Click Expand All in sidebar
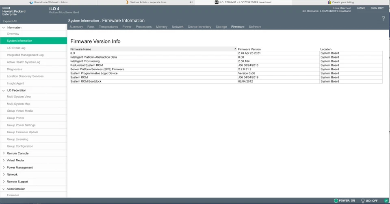This screenshot has height=204, width=390. [x=9, y=21]
